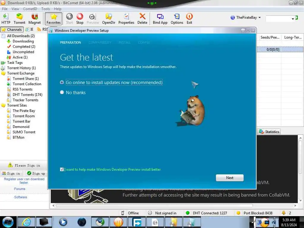The image size is (304, 228).
Task: Click the BitComet taskbar icon
Action: 118,222
